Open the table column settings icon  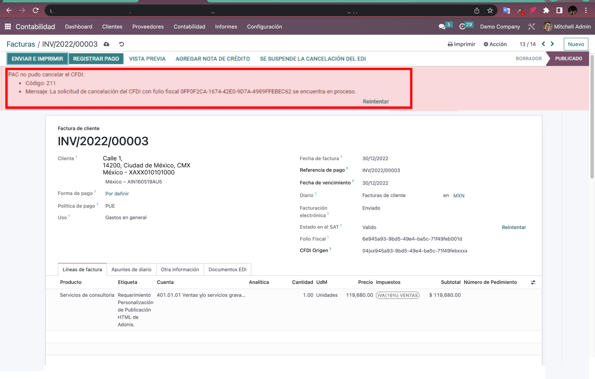533,282
